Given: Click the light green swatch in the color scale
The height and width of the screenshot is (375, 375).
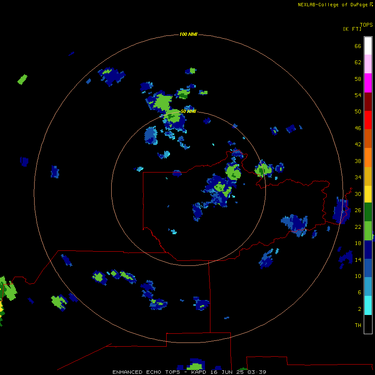Looking at the screenshot, I should pyautogui.click(x=368, y=231).
